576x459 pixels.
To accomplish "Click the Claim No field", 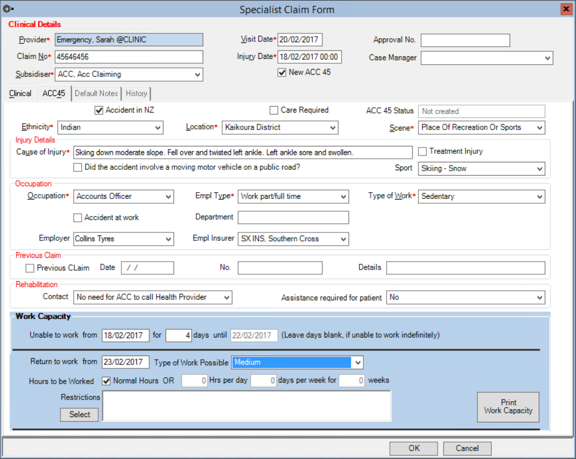I will point(129,57).
